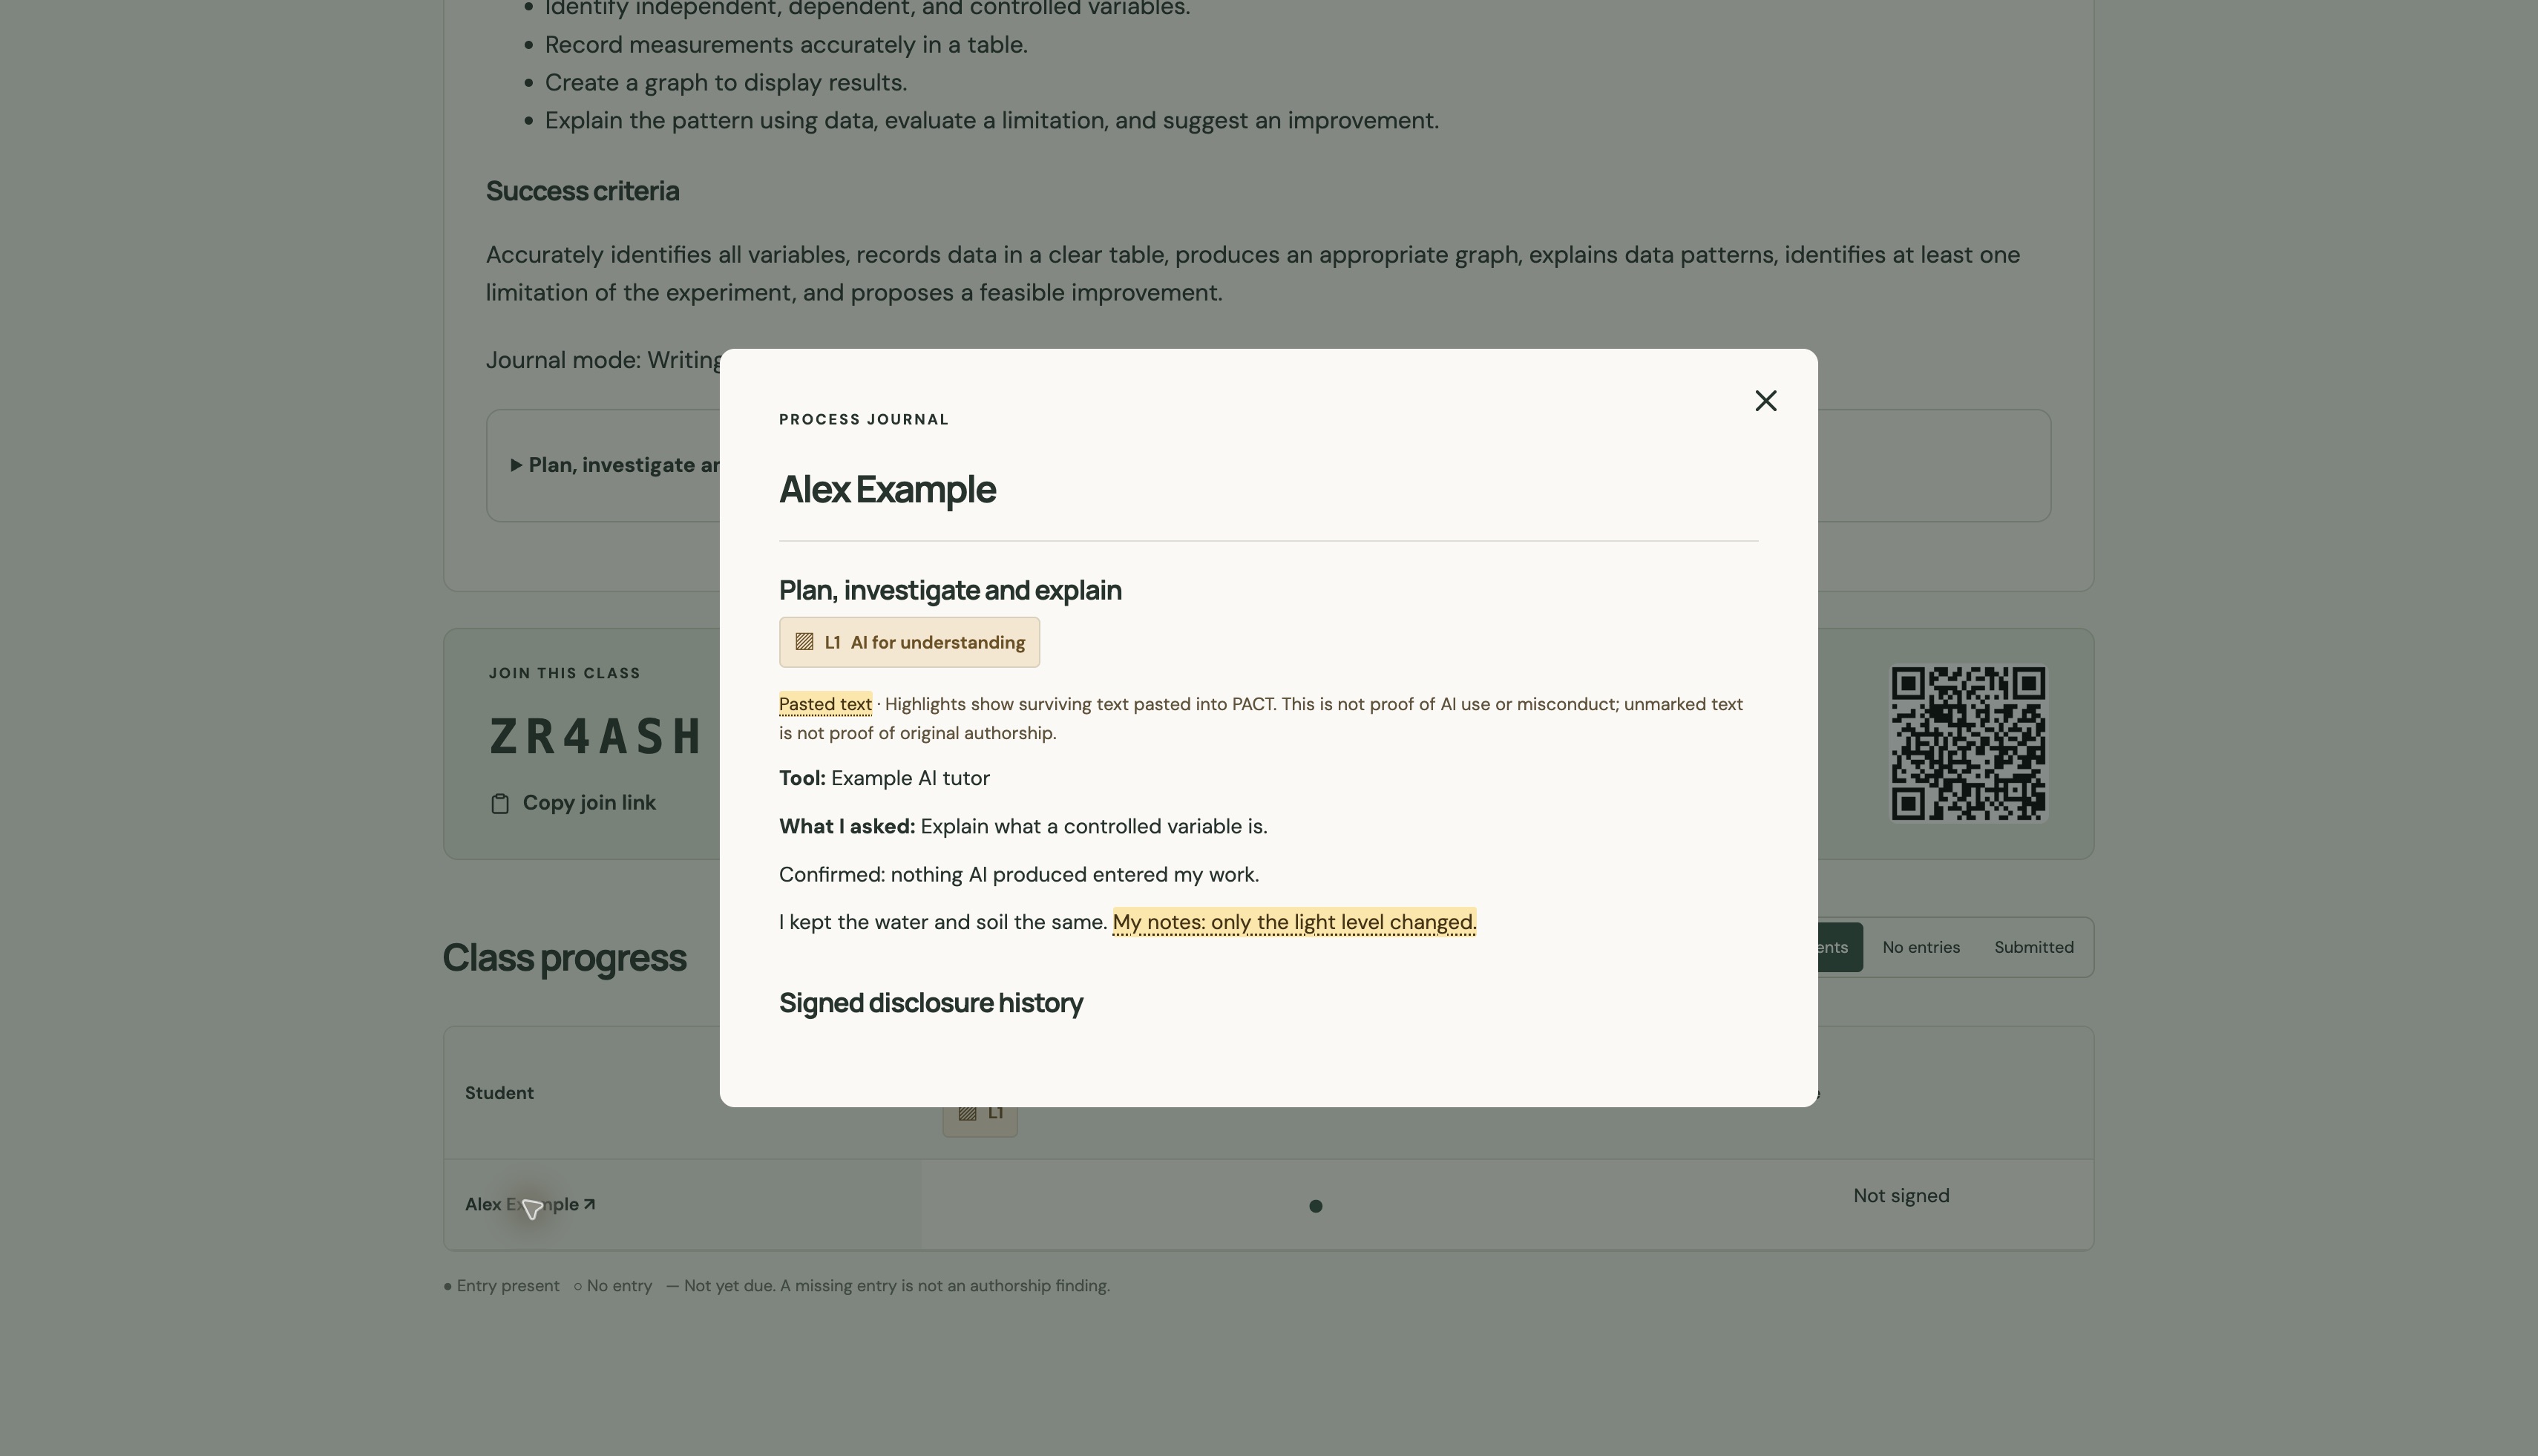Click 'Plan, investigate and explain' heading in dialog
This screenshot has height=1456, width=2538.
[950, 590]
